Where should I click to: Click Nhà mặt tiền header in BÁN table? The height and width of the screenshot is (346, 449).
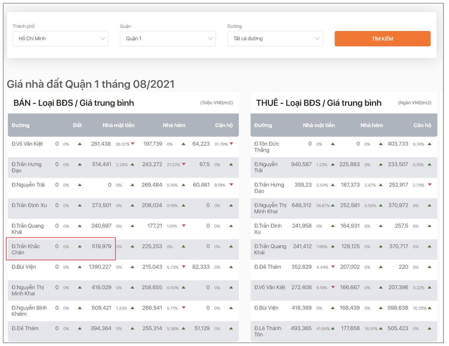point(118,125)
